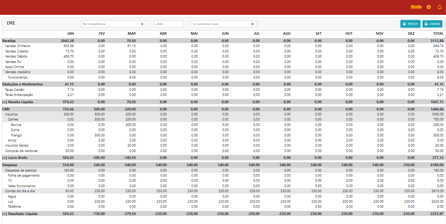Click the '(=) Resultado Líquido' row label

[20, 214]
